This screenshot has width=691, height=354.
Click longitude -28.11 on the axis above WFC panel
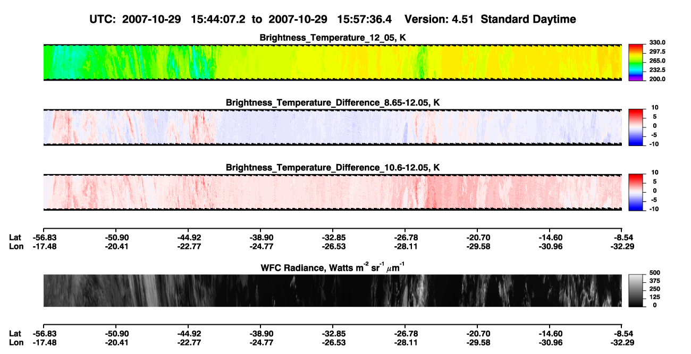pyautogui.click(x=405, y=246)
